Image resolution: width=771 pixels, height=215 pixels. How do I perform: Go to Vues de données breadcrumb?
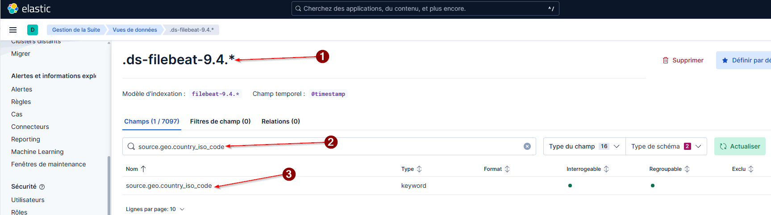(x=135, y=30)
